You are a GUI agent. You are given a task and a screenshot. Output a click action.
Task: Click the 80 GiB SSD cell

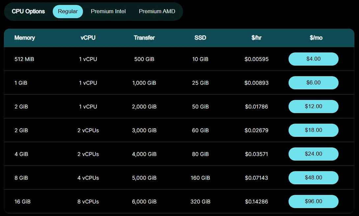tap(200, 154)
